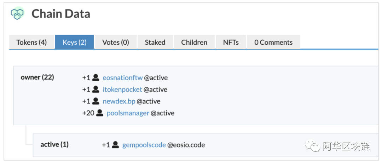The image size is (382, 163).
Task: Click the Chain Data heading
Action: [61, 14]
